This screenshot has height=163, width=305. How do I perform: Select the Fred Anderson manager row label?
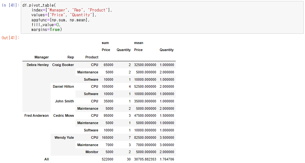[36, 115]
